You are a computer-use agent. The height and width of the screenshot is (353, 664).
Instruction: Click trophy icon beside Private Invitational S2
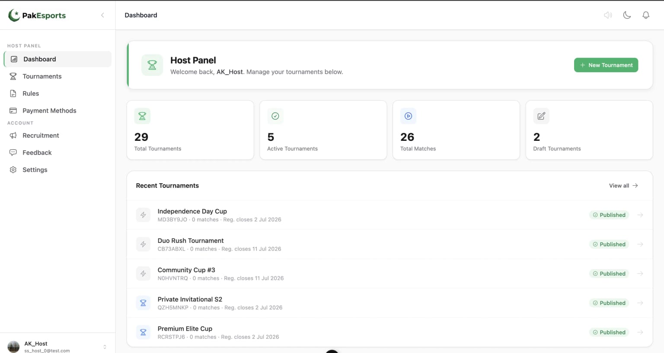143,303
